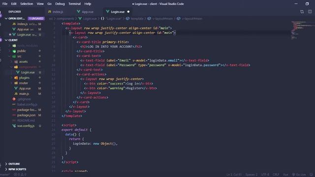Viewport: 315px width, 177px height.
Task: Open the Help menu
Action: coord(88,4)
